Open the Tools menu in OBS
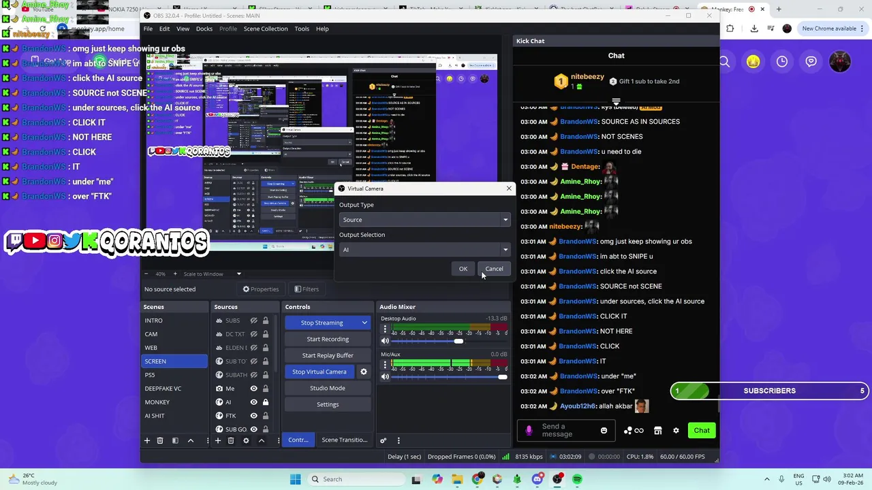This screenshot has width=872, height=490. tap(302, 29)
